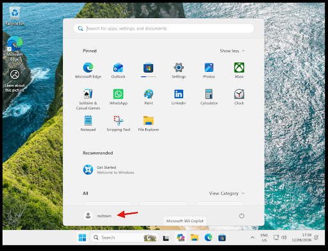Open Microsoft Store from the taskbar
The width and height of the screenshot is (328, 251).
222,238
